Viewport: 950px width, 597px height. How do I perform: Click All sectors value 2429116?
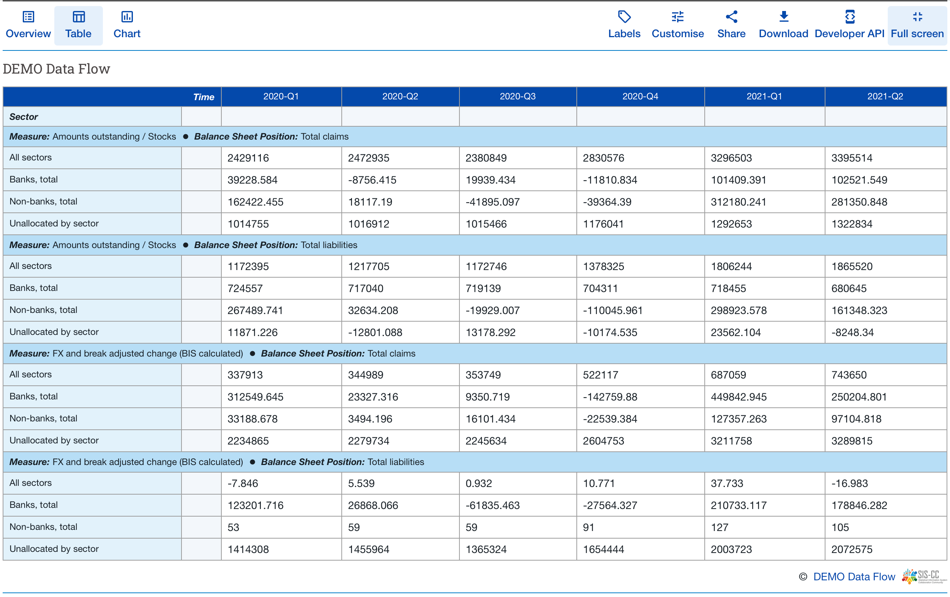click(x=248, y=158)
